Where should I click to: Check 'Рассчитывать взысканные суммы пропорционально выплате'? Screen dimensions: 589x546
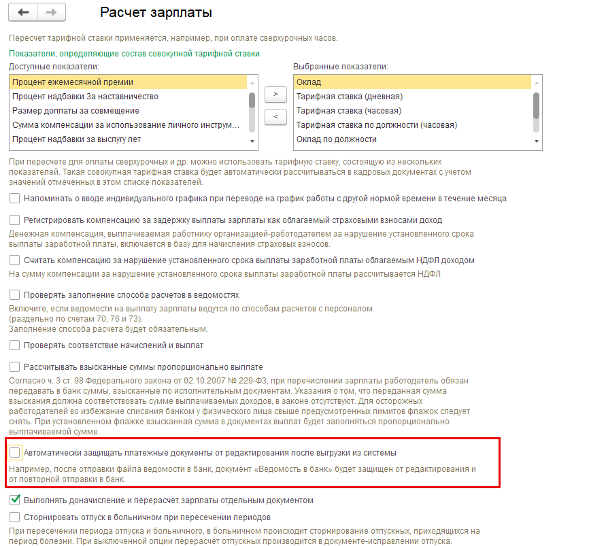pyautogui.click(x=15, y=367)
